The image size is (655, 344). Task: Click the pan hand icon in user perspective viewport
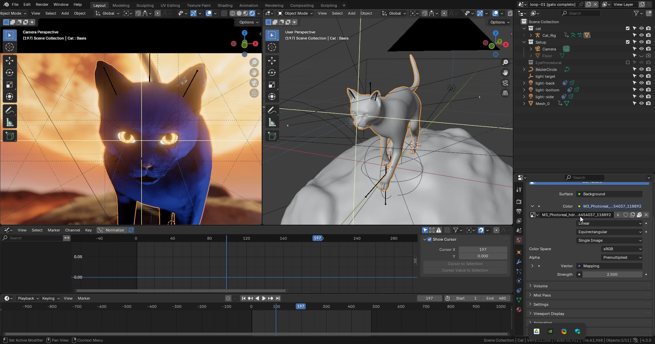(505, 73)
